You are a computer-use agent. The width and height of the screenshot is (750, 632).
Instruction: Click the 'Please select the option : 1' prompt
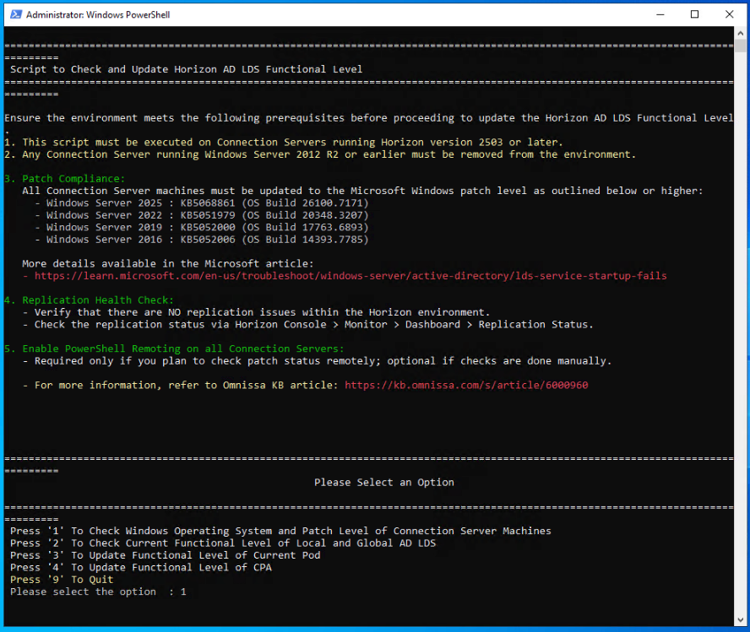[x=98, y=591]
